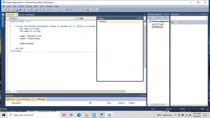Screen dimensions: 210x118
Task: Click the New Project toolbar icon
Action: pyautogui.click(x=5, y=10)
